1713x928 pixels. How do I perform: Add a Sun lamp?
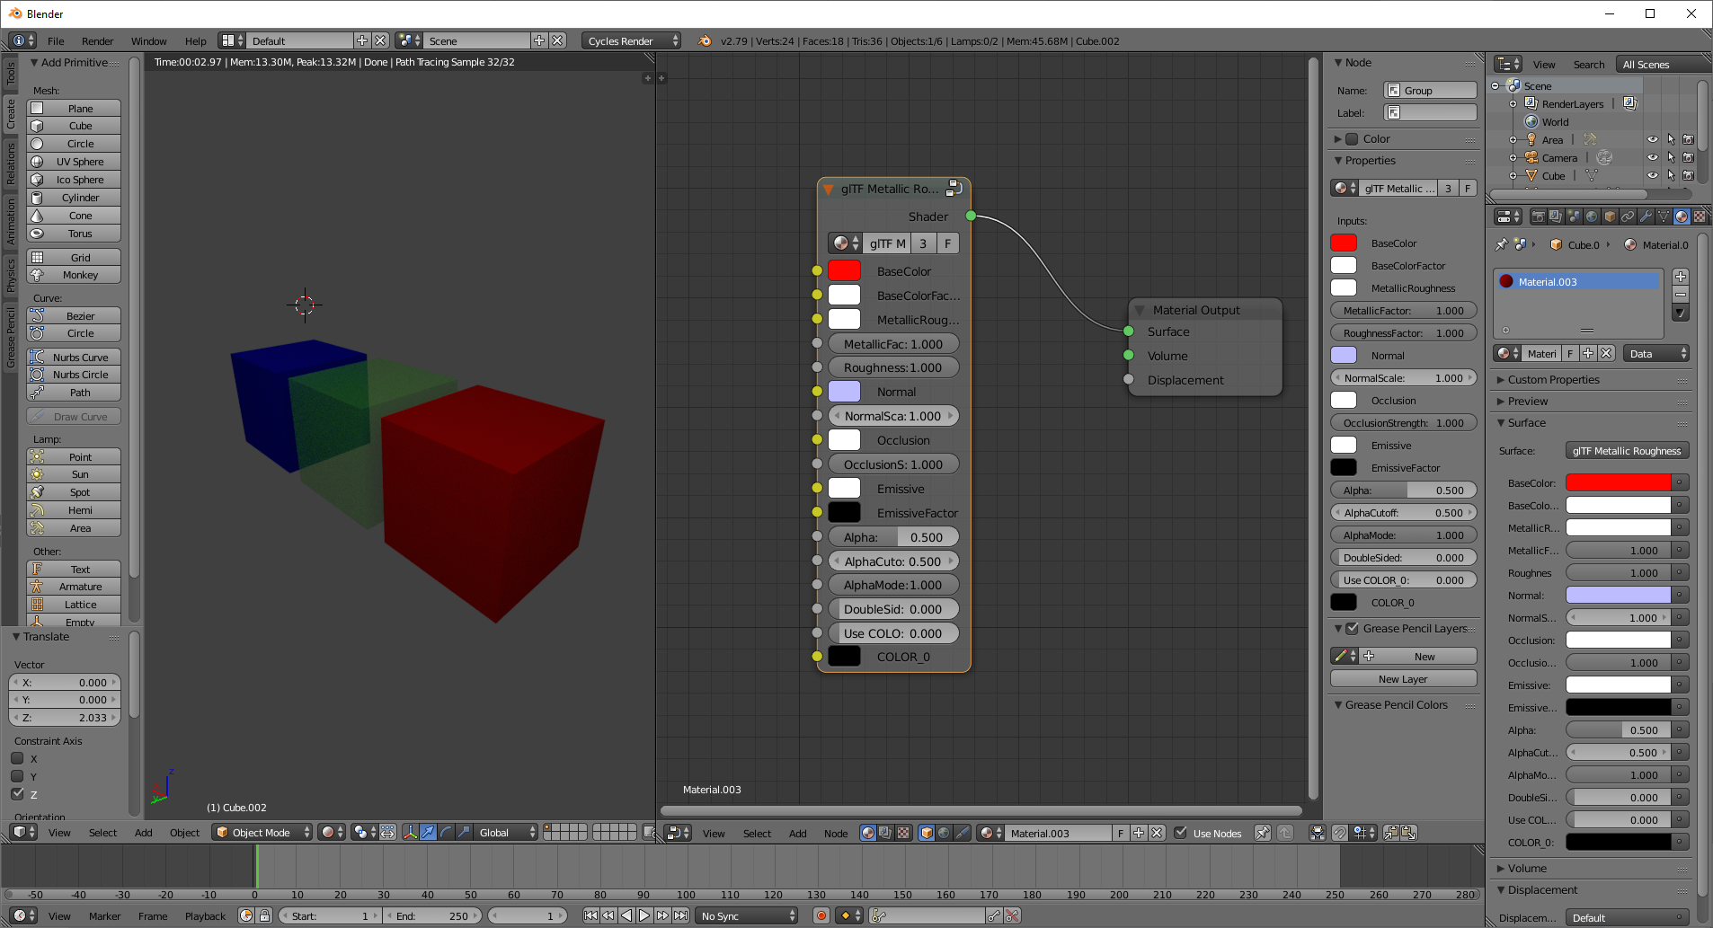coord(74,474)
